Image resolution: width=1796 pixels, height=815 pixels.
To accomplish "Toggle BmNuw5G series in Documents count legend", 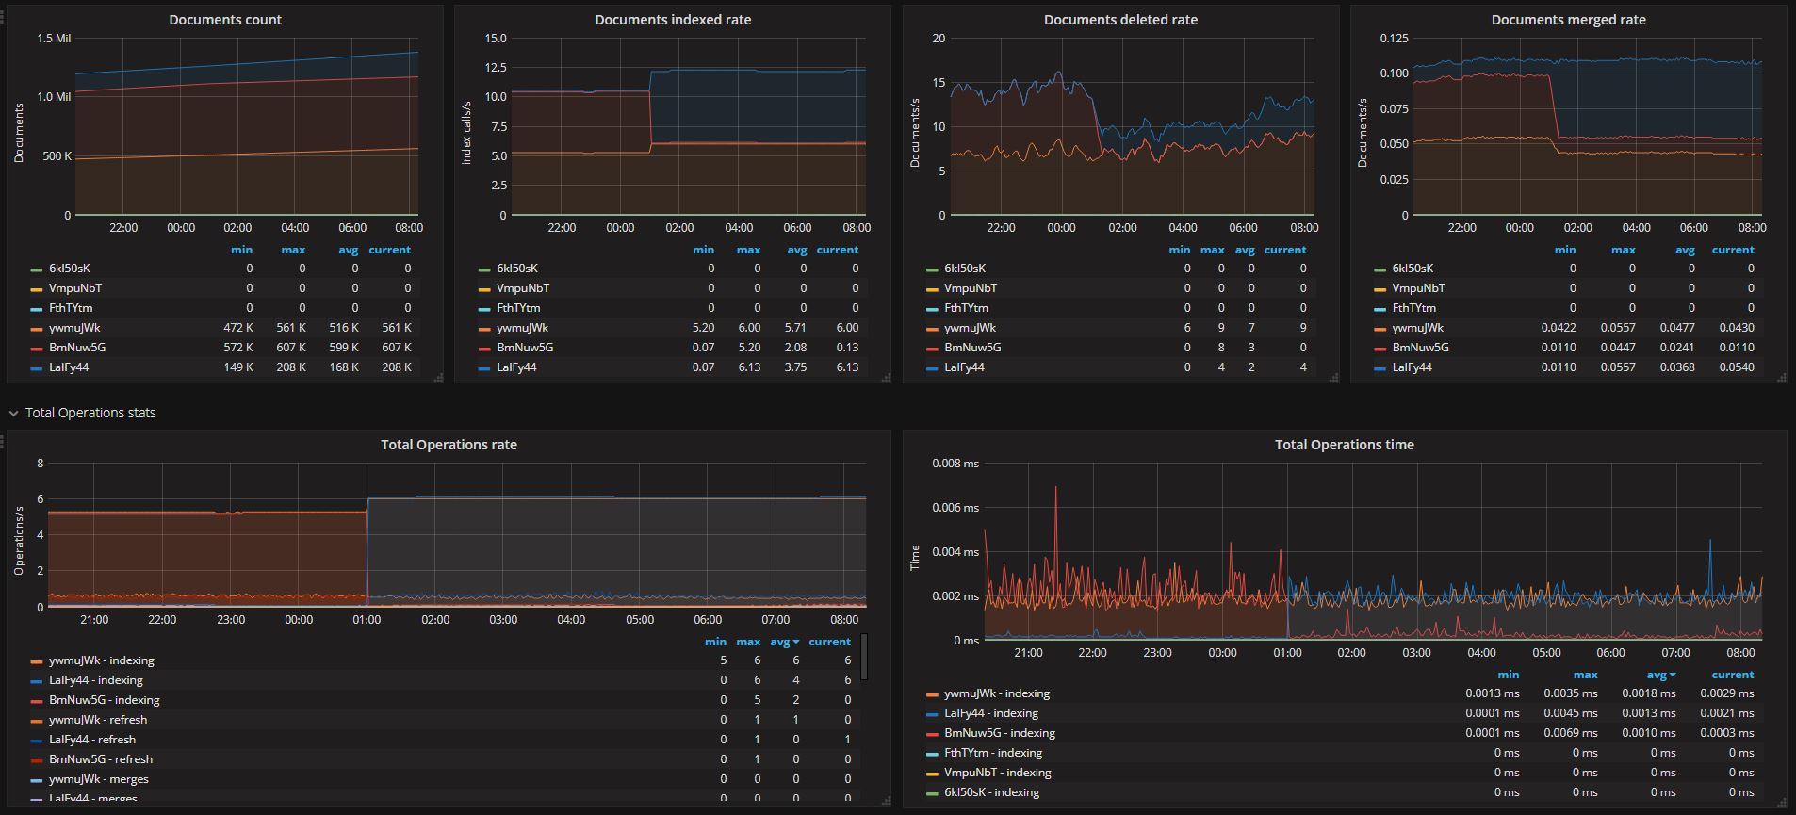I will pyautogui.click(x=77, y=348).
